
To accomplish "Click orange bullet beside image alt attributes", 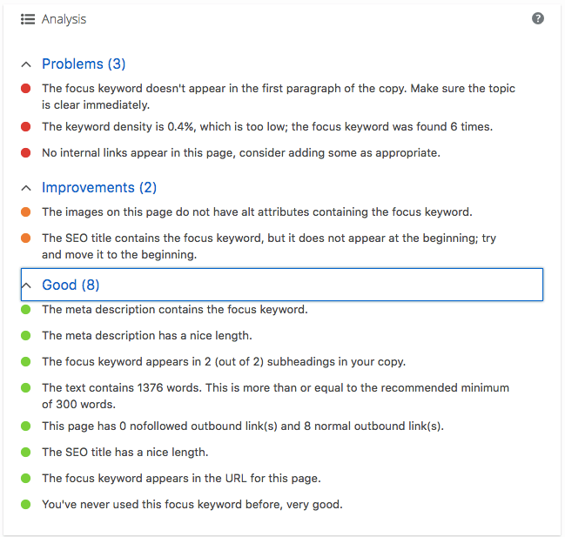I will click(25, 211).
